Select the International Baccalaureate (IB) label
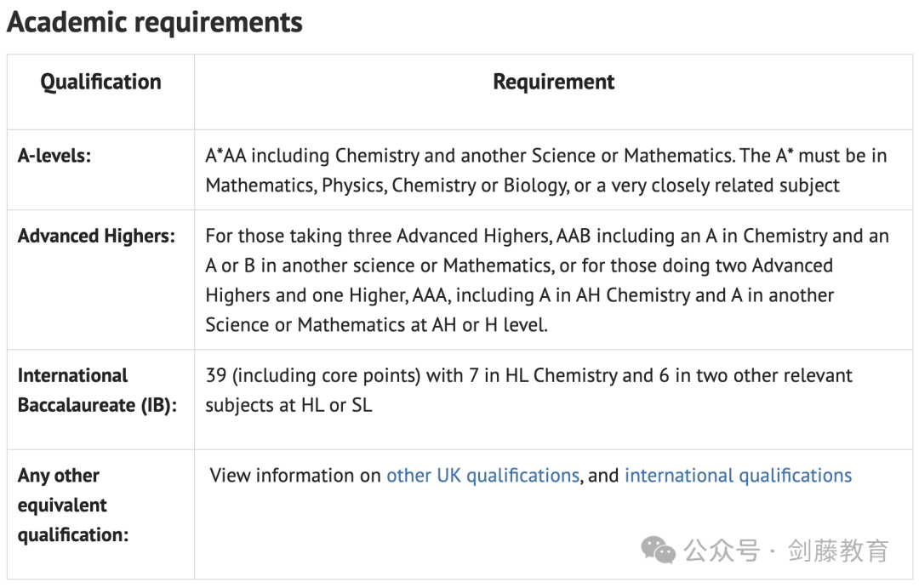This screenshot has width=919, height=588. pyautogui.click(x=97, y=391)
